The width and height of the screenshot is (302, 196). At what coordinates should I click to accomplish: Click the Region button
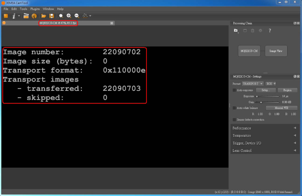[287, 90]
